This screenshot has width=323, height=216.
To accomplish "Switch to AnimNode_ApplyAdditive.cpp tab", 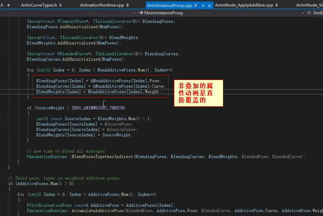I will pos(244,5).
